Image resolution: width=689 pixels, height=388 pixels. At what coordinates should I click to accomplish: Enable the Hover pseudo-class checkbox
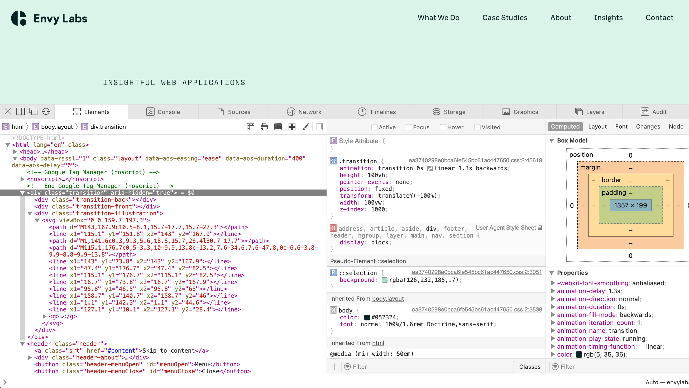coord(443,127)
